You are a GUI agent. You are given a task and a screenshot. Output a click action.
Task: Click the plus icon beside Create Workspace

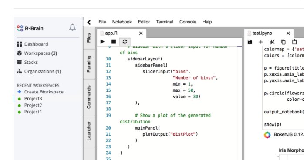click(20, 92)
